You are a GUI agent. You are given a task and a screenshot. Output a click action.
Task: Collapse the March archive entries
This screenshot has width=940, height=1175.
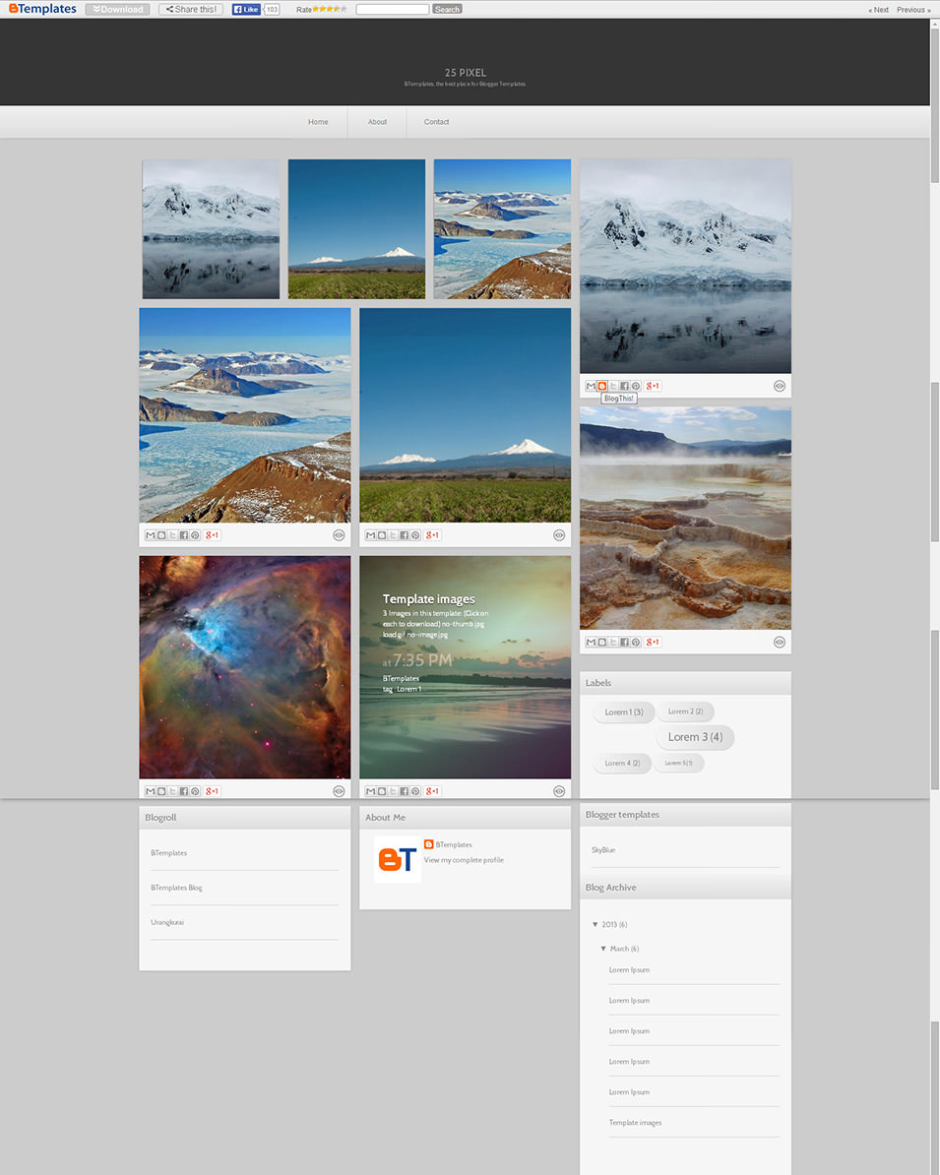(x=603, y=948)
